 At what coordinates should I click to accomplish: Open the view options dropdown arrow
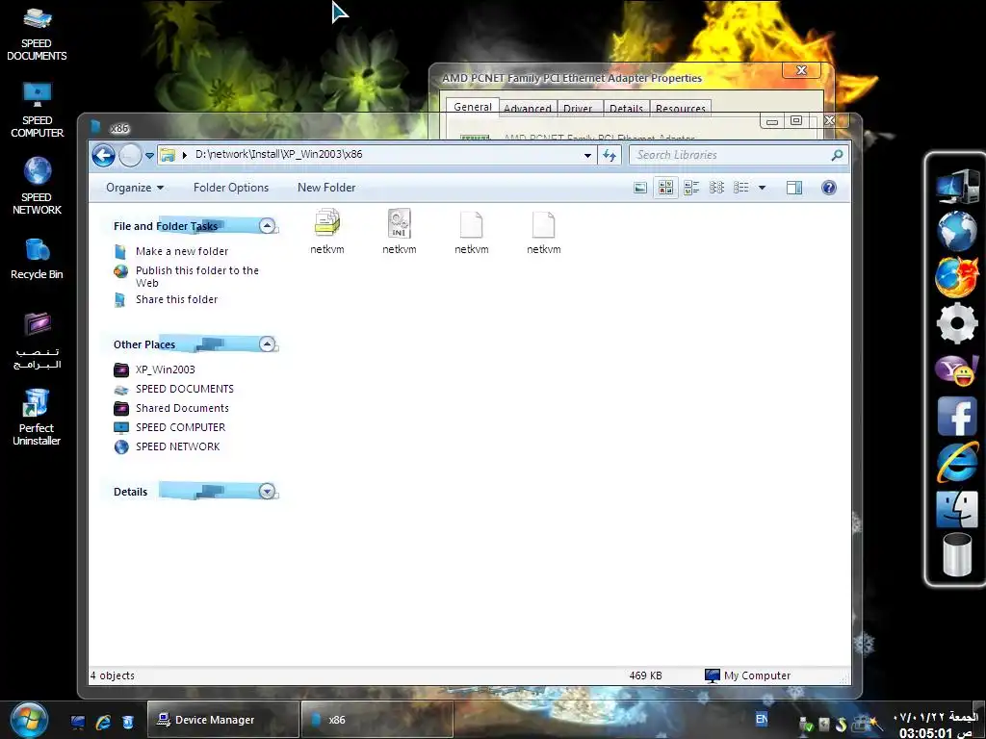click(x=763, y=188)
